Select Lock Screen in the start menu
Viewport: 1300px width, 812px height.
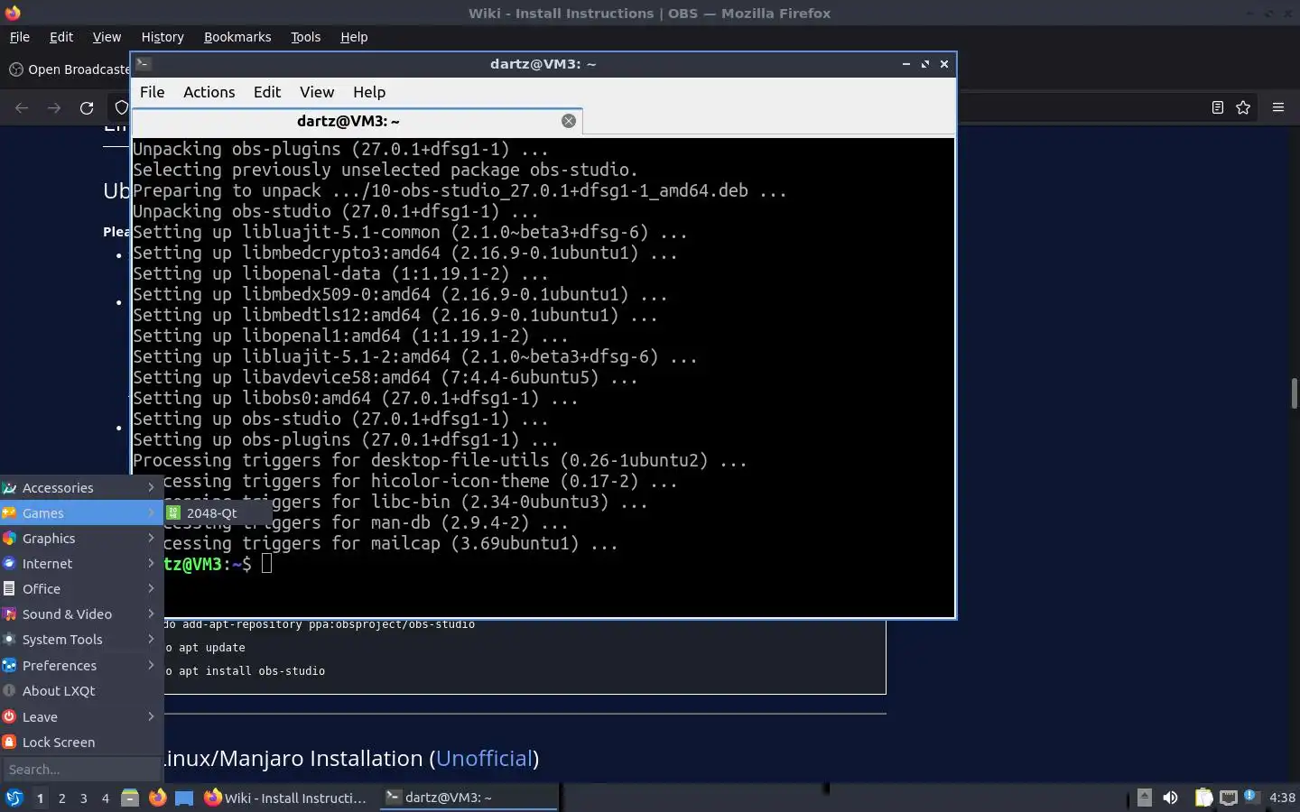tap(81, 742)
